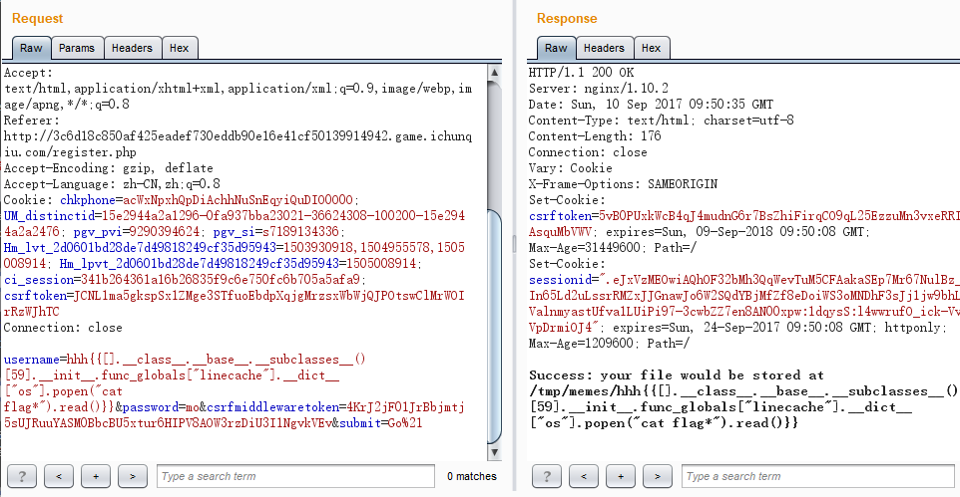Viewport: 960px width, 497px height.
Task: Click the Vary: Cookie response header
Action: 571,168
